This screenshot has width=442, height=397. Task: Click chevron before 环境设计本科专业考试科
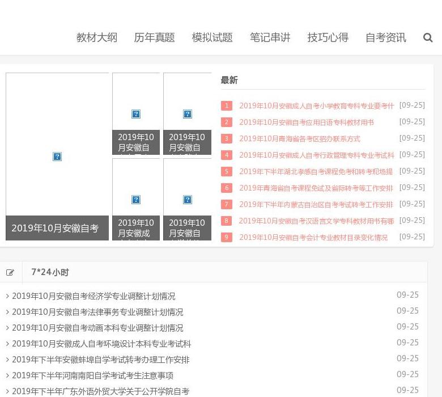point(7,344)
